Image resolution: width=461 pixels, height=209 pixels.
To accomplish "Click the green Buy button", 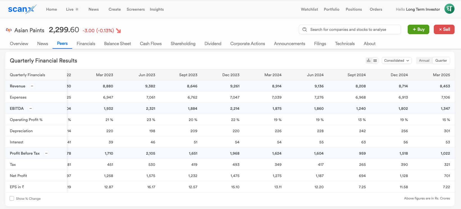I will click(418, 29).
